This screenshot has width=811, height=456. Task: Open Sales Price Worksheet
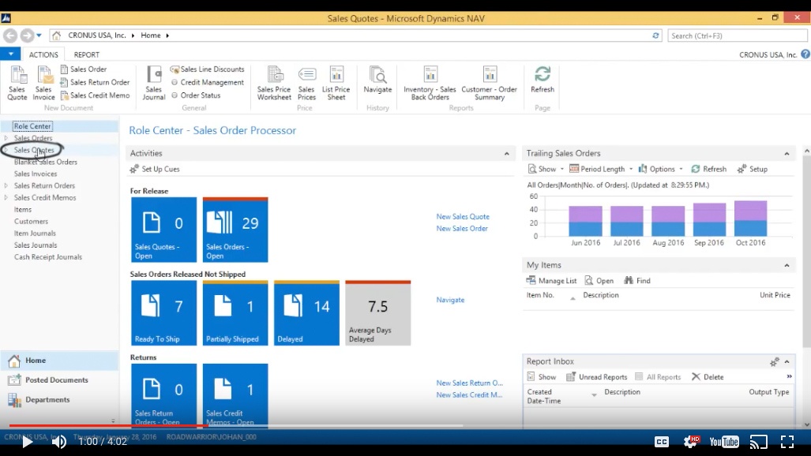tap(274, 83)
